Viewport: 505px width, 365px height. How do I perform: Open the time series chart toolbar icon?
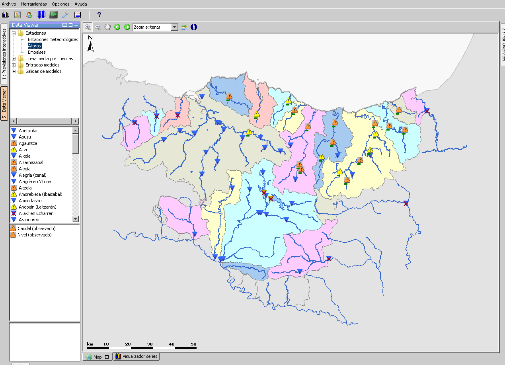coord(6,15)
